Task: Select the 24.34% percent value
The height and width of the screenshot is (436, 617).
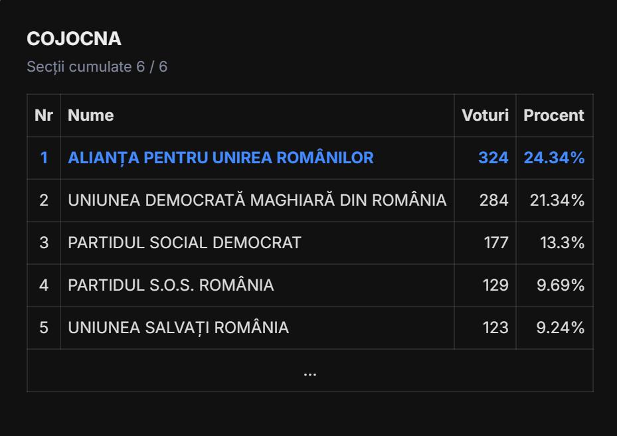Action: coord(554,158)
